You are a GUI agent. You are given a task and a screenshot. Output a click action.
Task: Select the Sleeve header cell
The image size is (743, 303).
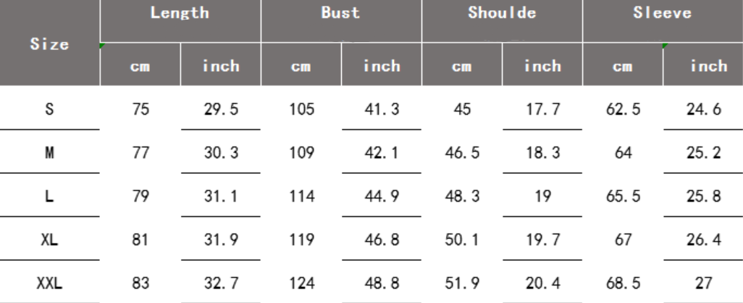(x=663, y=14)
